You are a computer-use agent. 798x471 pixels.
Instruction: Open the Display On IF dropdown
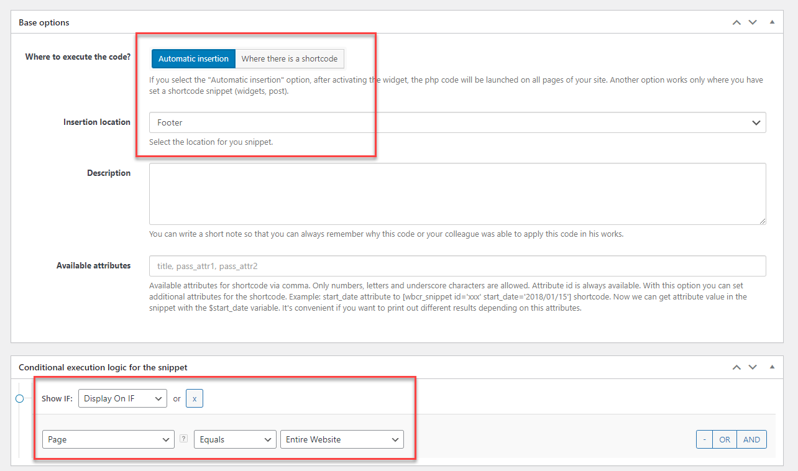(x=122, y=398)
